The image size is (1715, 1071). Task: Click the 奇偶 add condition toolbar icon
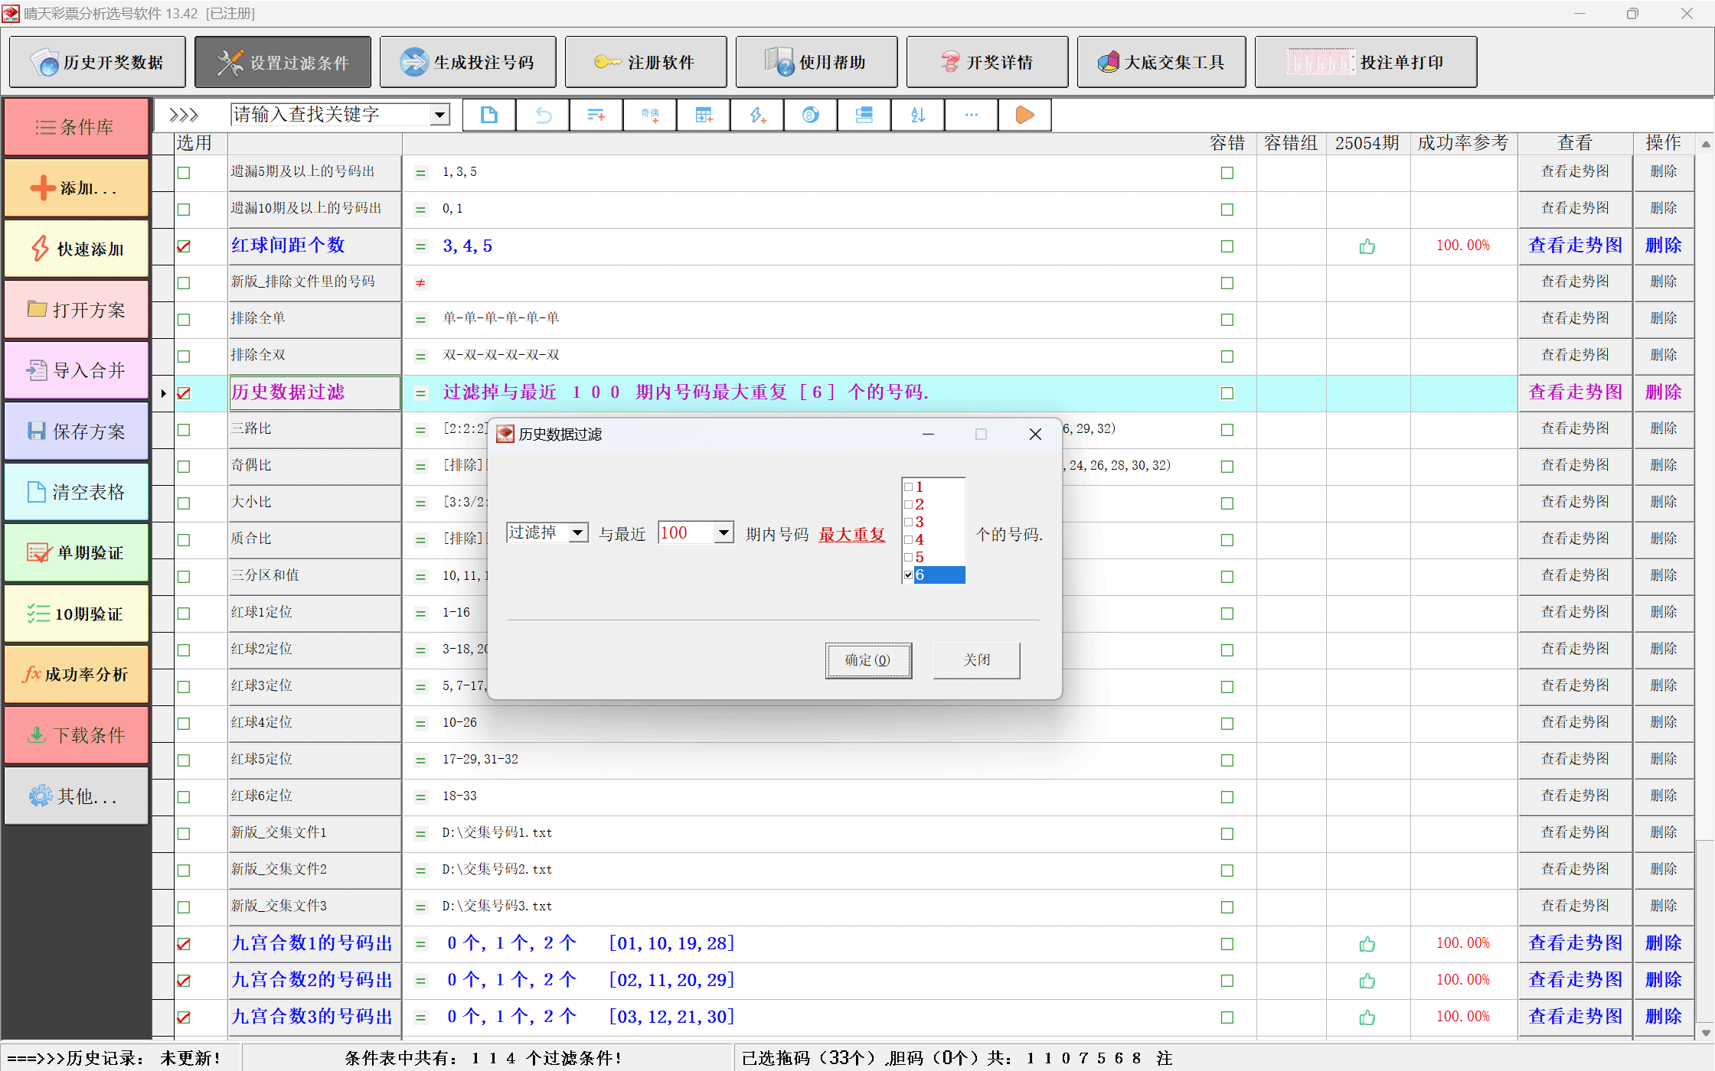point(650,116)
